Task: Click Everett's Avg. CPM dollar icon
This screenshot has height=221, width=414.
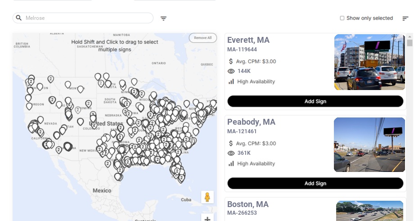Action: (231, 61)
